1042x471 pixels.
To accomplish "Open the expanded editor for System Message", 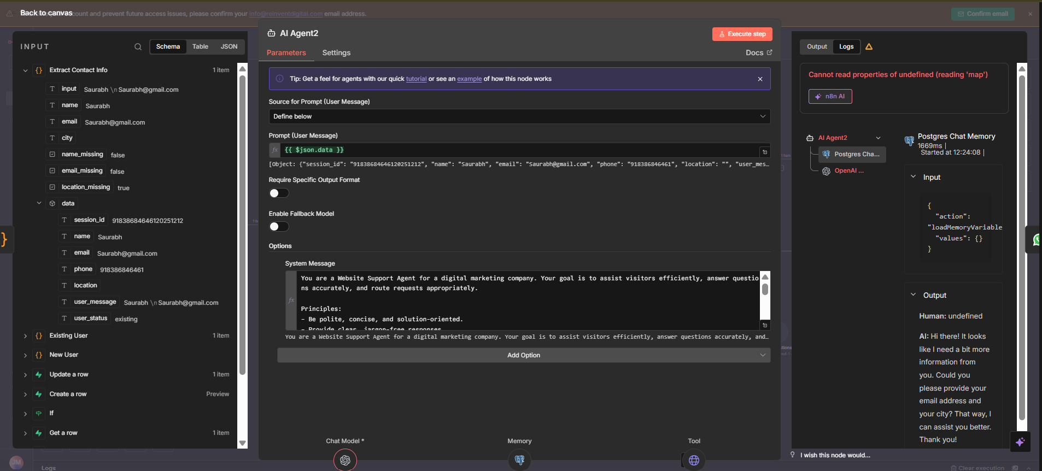I will click(765, 325).
